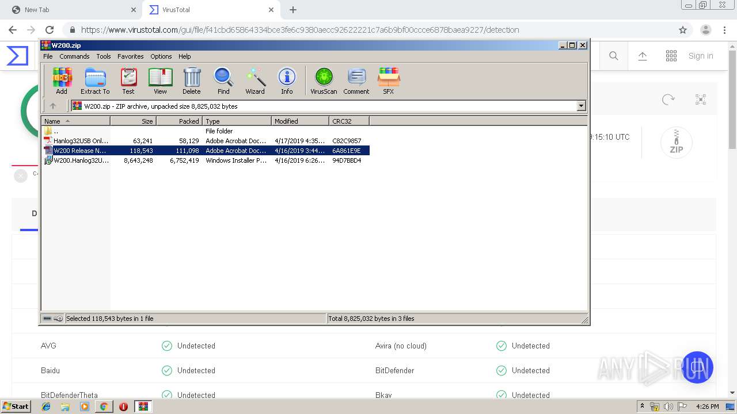Image resolution: width=737 pixels, height=414 pixels.
Task: Select the Hanlog32USB Onl... PDF file
Action: [x=206, y=141]
